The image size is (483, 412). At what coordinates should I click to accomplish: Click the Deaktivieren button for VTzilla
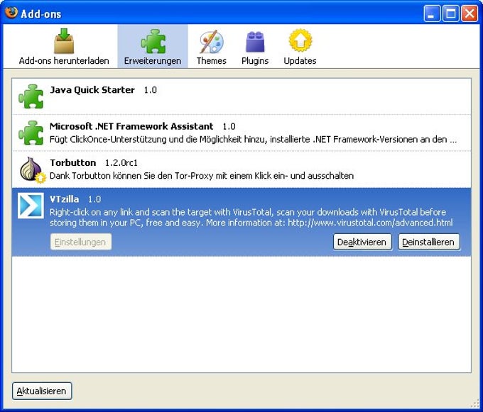(362, 242)
